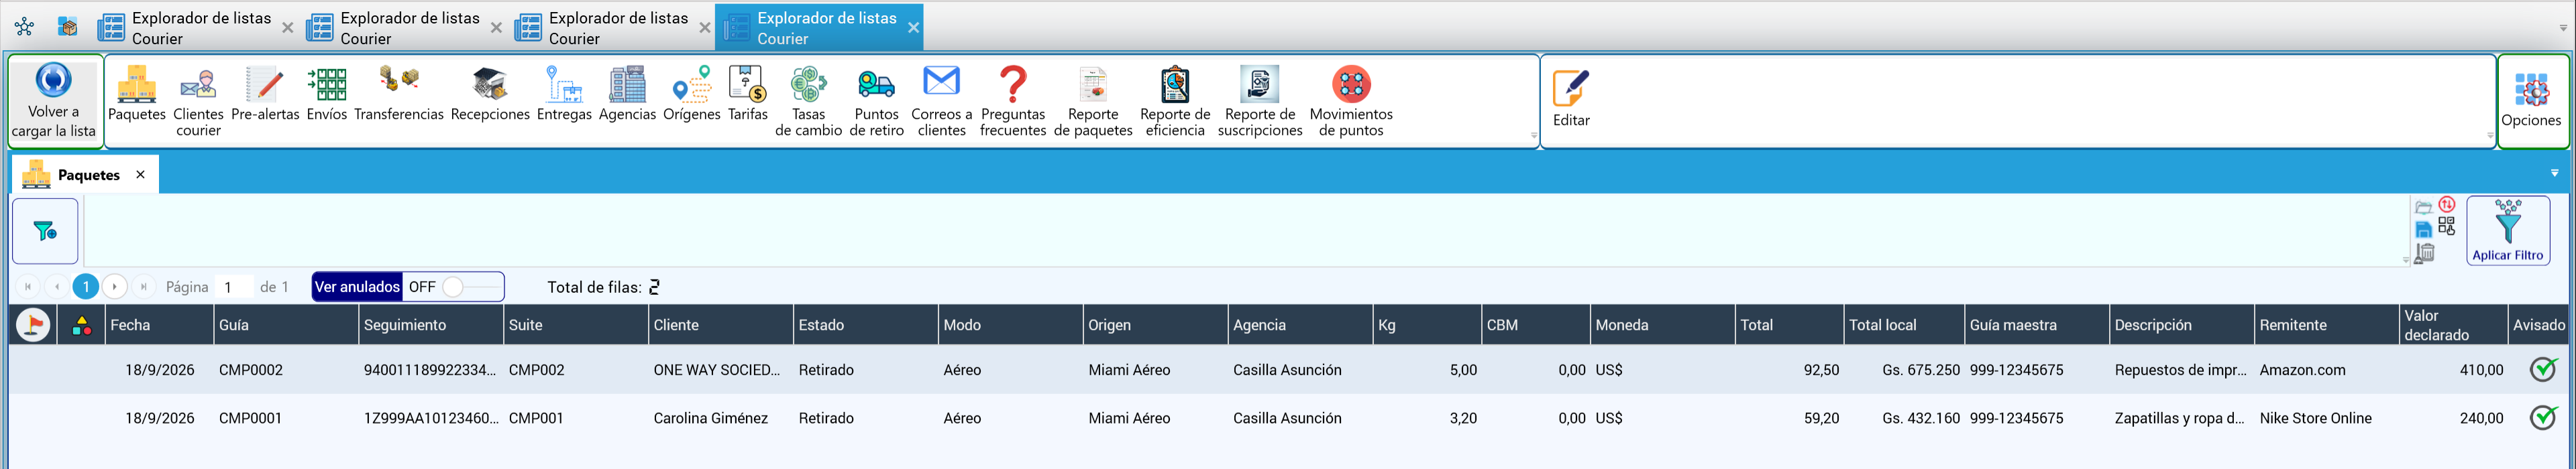Screen dimensions: 2576x469
Task: Open Clientes courier
Action: (198, 100)
